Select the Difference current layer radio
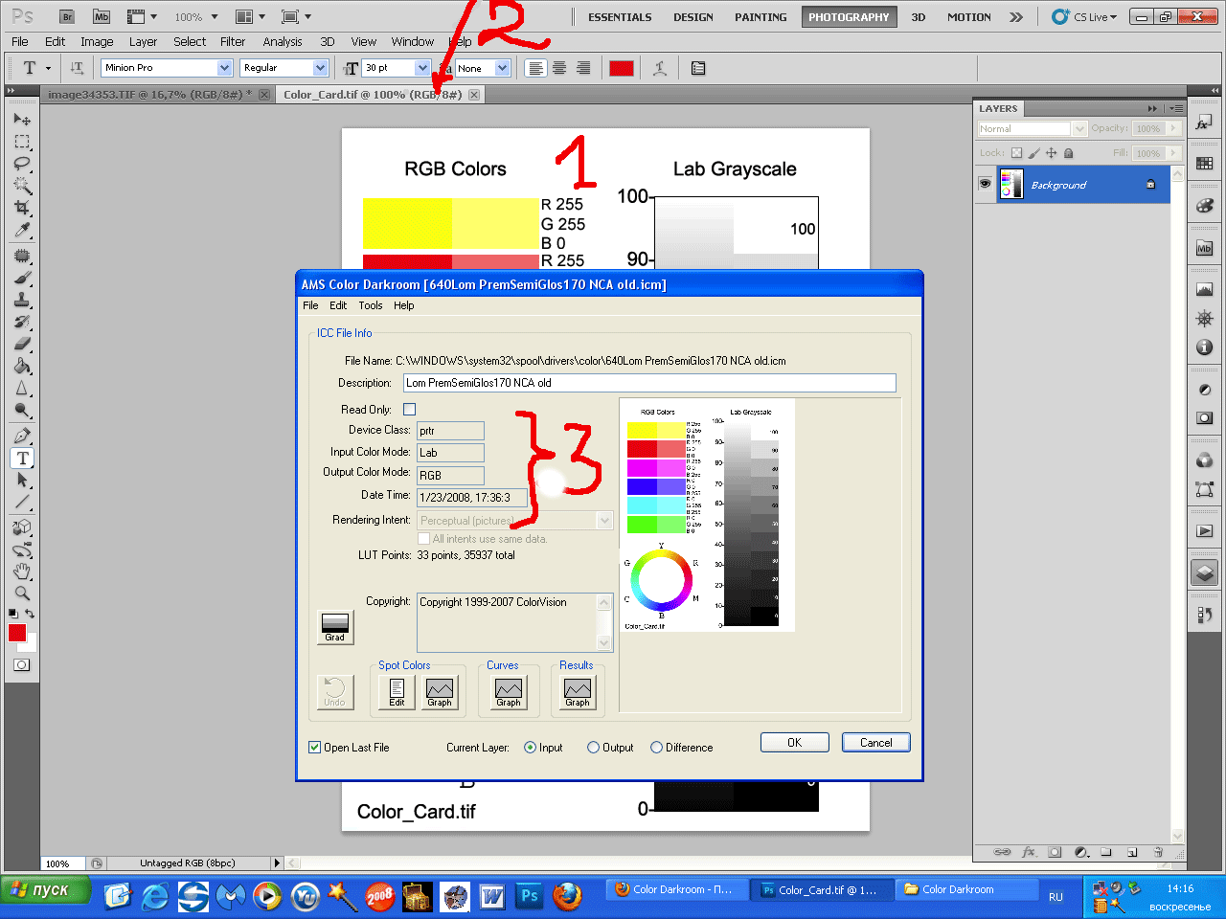Image resolution: width=1226 pixels, height=919 pixels. (x=656, y=748)
